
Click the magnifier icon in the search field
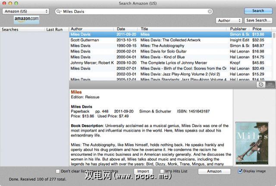pos(59,12)
